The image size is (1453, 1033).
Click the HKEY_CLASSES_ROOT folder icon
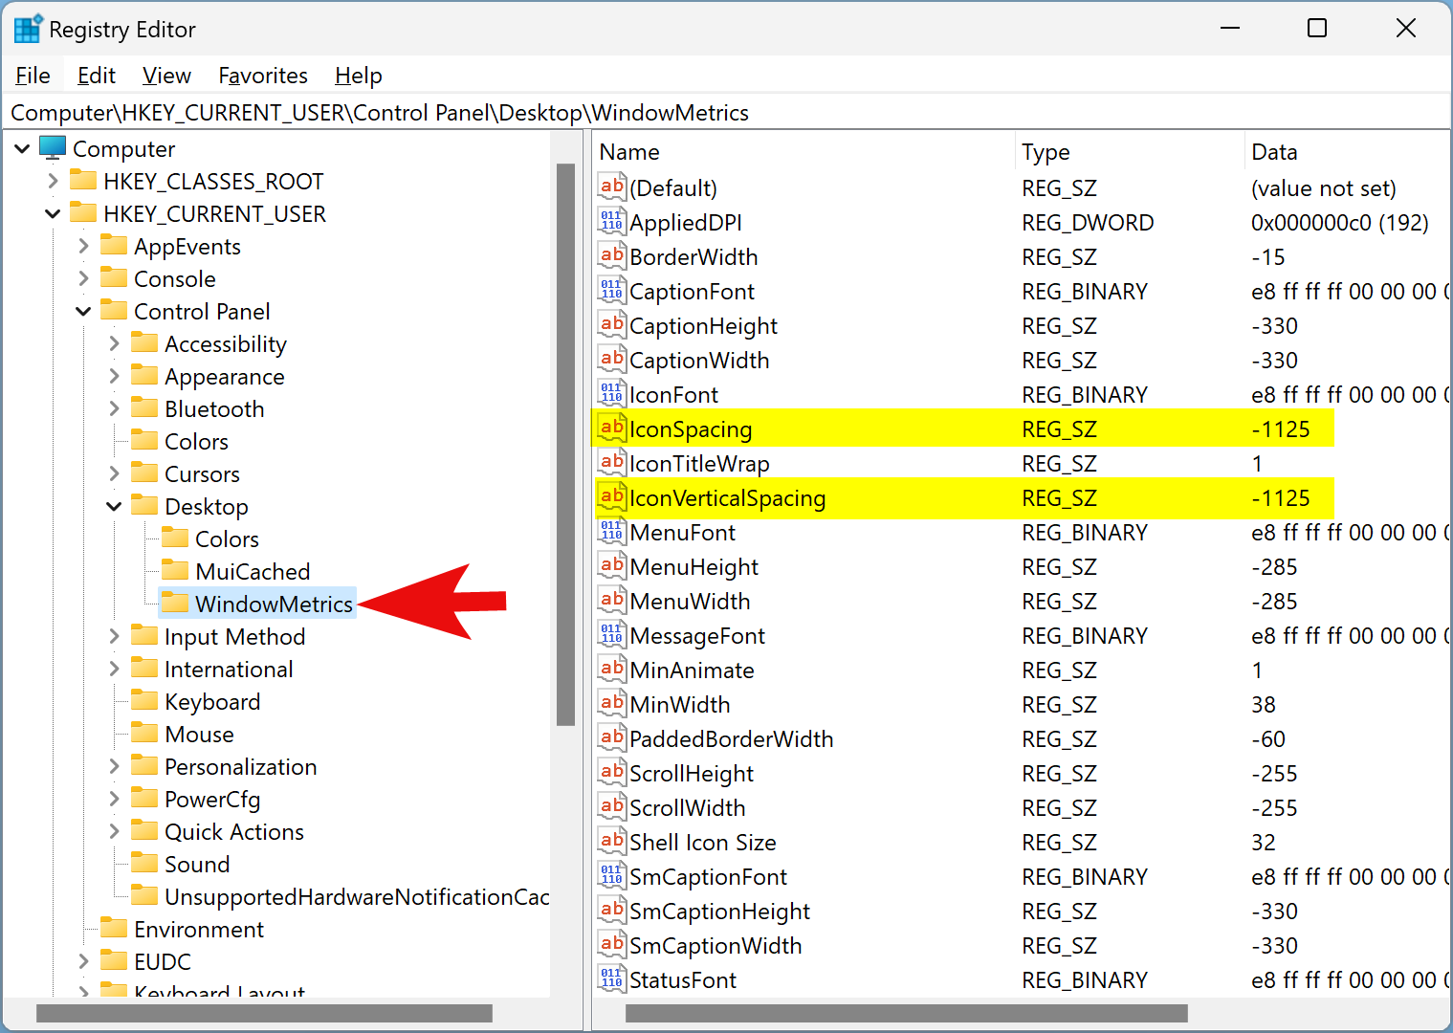point(83,180)
